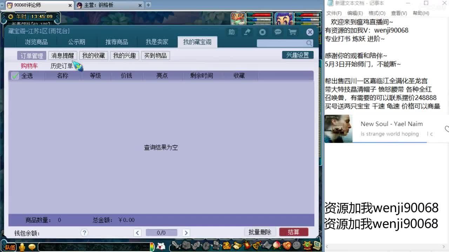The image size is (449, 252).
Task: Open the 历史订单 link
Action: pos(62,66)
